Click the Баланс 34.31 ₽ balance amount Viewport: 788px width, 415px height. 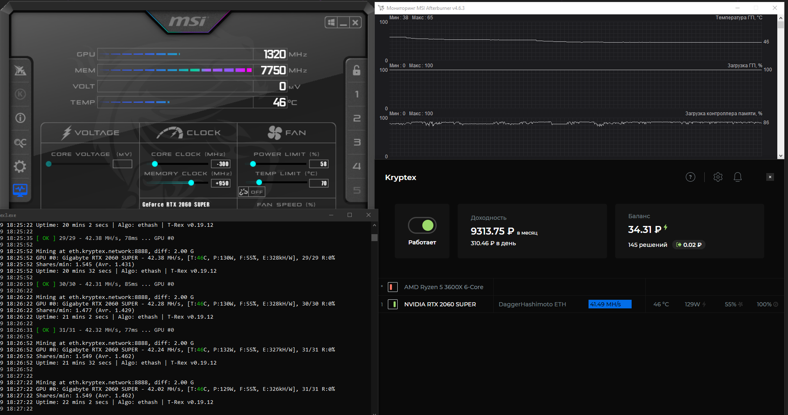point(644,230)
